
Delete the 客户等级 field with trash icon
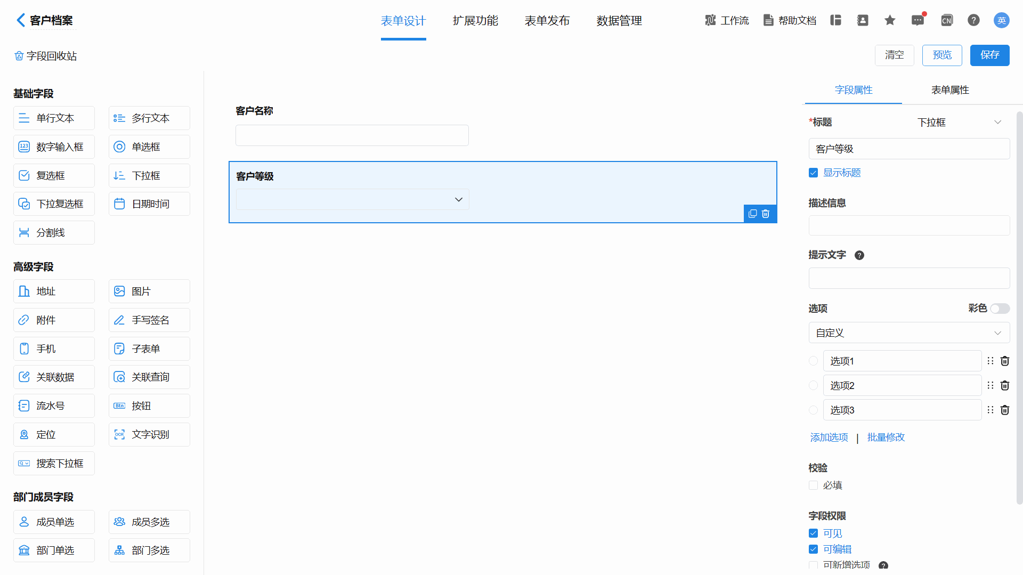[766, 214]
